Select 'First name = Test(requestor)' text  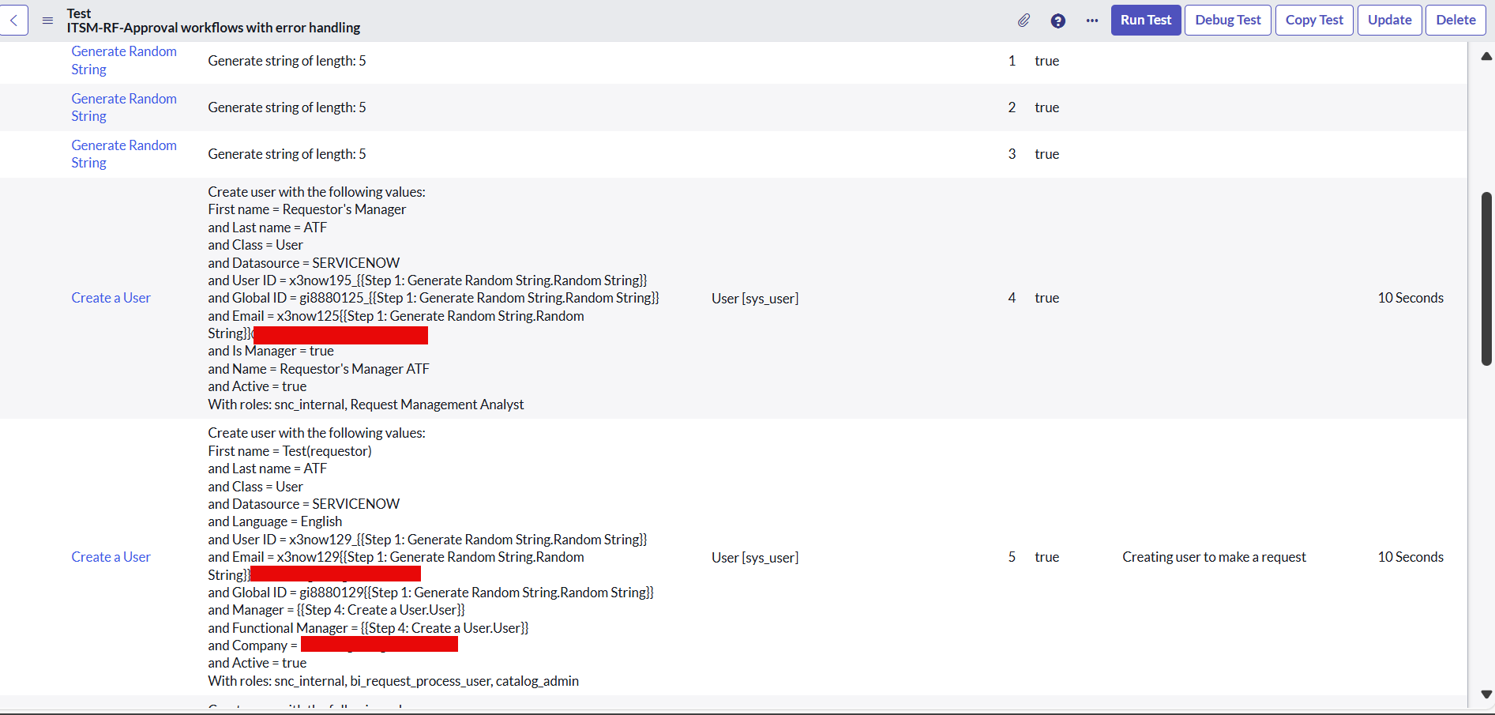pyautogui.click(x=290, y=451)
